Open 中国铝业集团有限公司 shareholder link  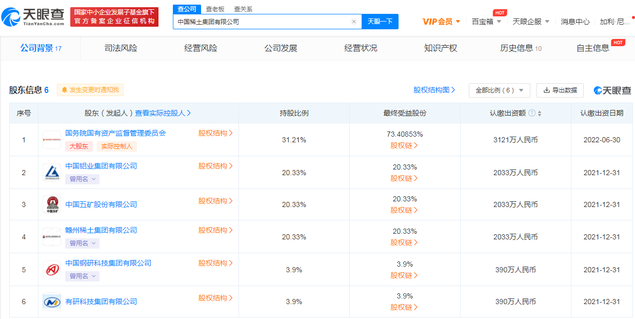coord(101,166)
